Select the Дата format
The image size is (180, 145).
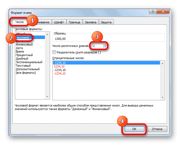tap(30, 48)
